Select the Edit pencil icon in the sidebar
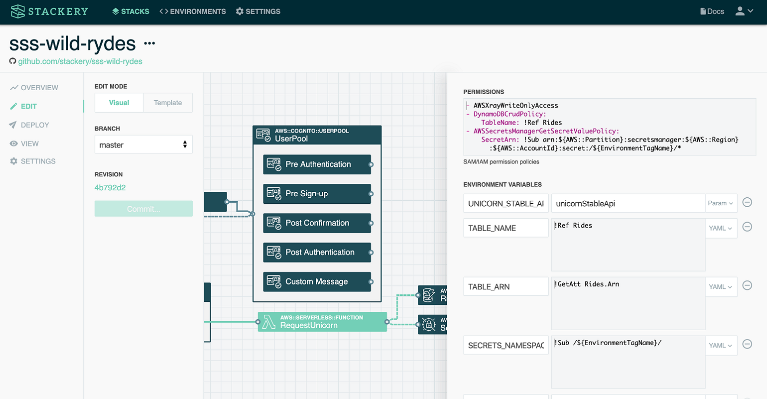This screenshot has width=767, height=399. (15, 106)
